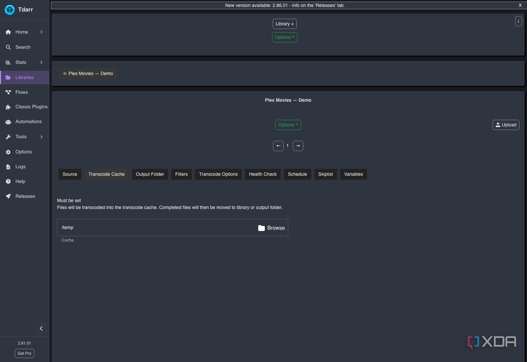Dismiss the new version banner
527x362 pixels.
[520, 5]
